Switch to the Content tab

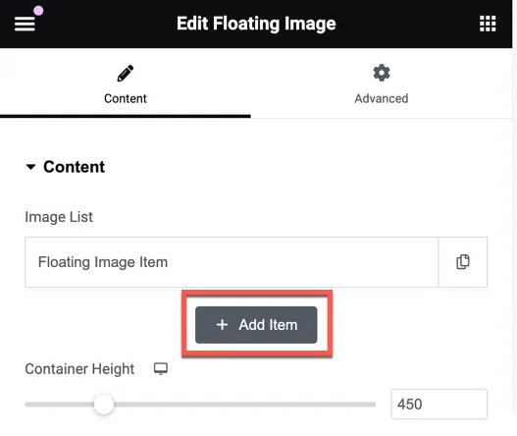click(x=126, y=84)
